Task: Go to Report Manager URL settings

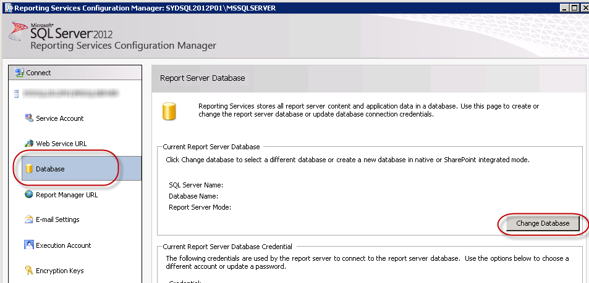Action: (67, 195)
